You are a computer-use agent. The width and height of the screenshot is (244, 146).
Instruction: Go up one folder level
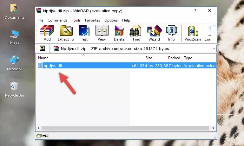(42, 48)
